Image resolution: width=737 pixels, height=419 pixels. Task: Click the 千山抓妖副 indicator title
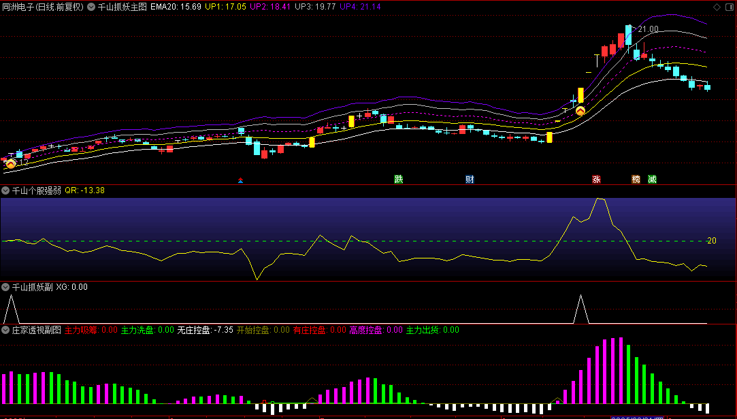pyautogui.click(x=33, y=287)
